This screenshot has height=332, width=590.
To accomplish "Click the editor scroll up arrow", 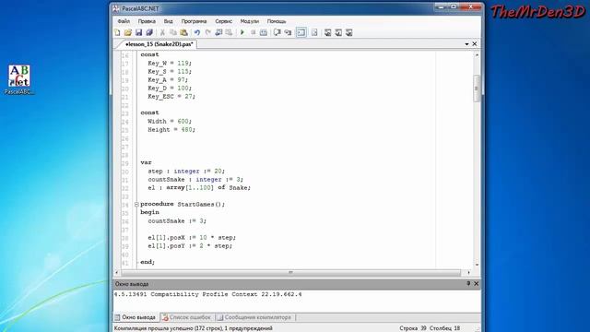I will tap(477, 55).
